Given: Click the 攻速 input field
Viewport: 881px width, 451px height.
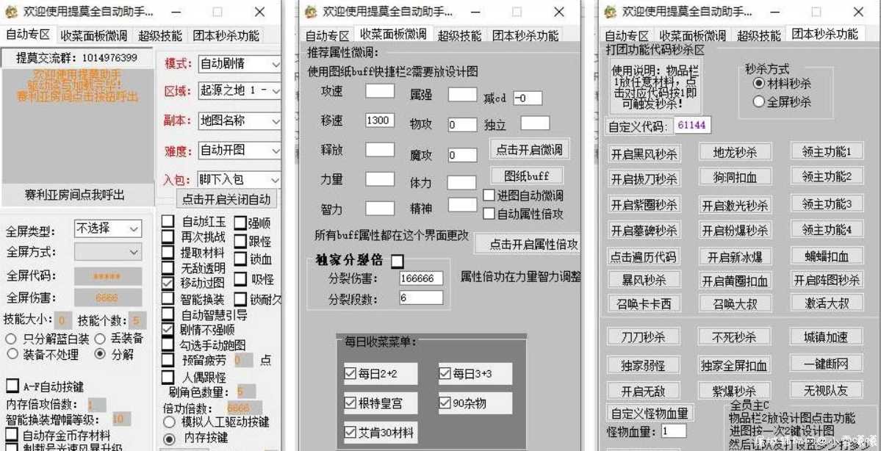Looking at the screenshot, I should click(380, 90).
